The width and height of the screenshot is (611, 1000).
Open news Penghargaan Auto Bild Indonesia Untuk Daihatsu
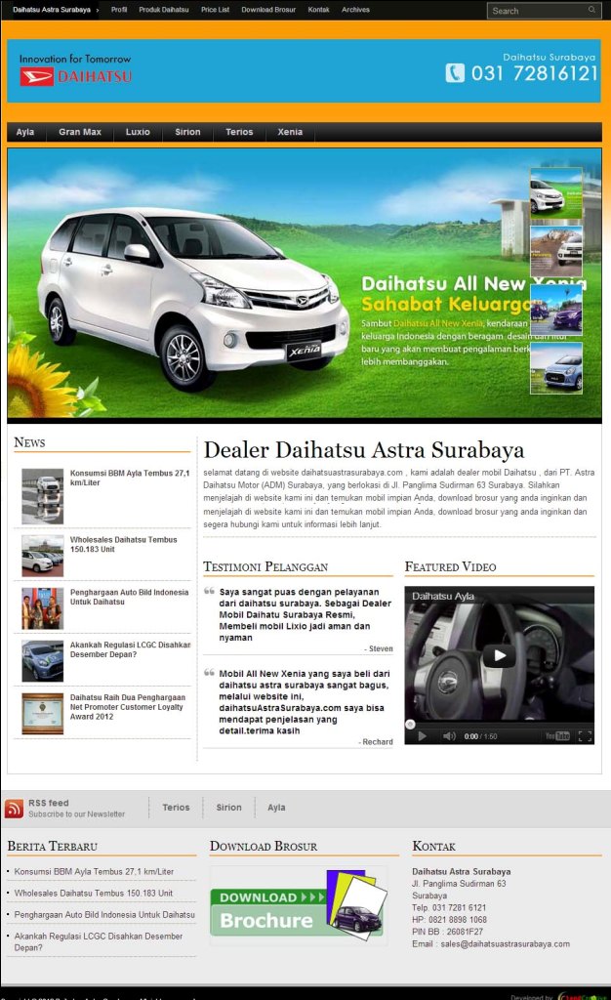tap(130, 597)
